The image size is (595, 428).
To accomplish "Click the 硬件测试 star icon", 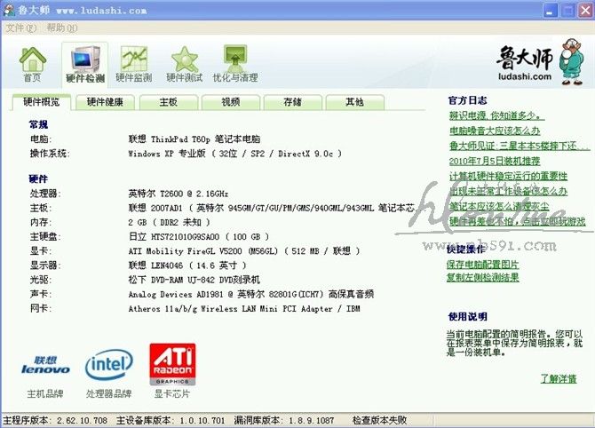I will [185, 64].
